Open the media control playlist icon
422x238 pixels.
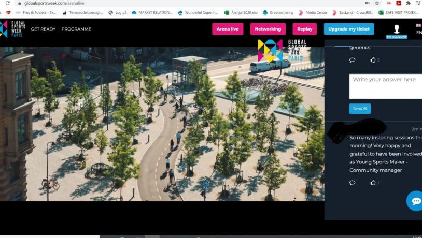point(418,3)
